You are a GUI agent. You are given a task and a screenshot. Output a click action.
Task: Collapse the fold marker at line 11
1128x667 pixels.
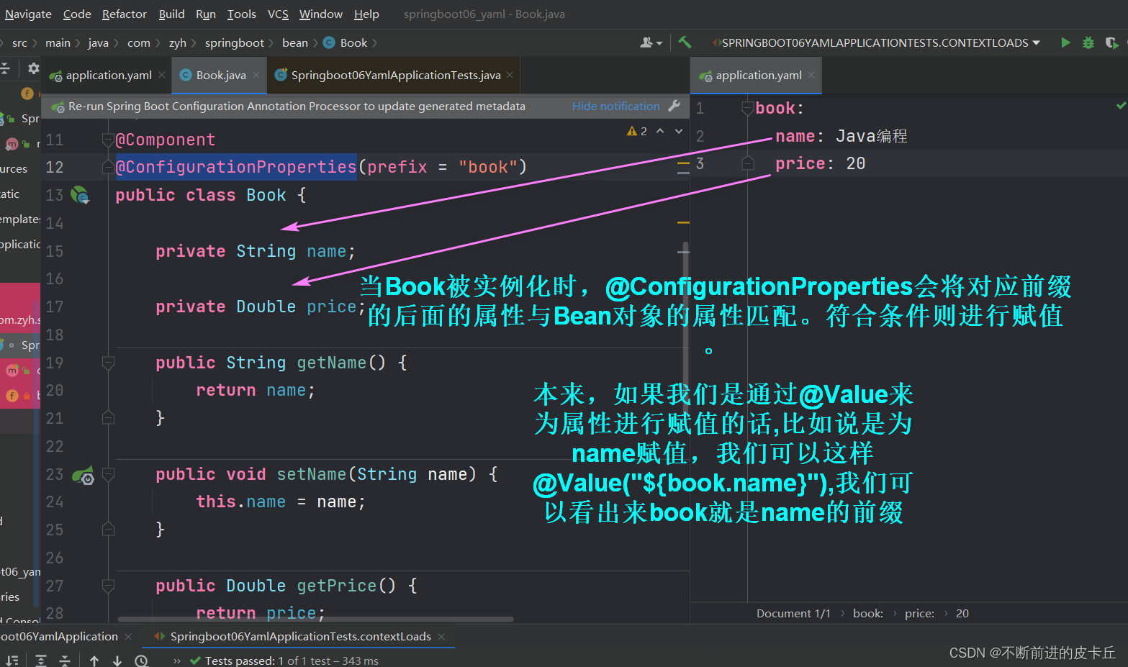[108, 140]
